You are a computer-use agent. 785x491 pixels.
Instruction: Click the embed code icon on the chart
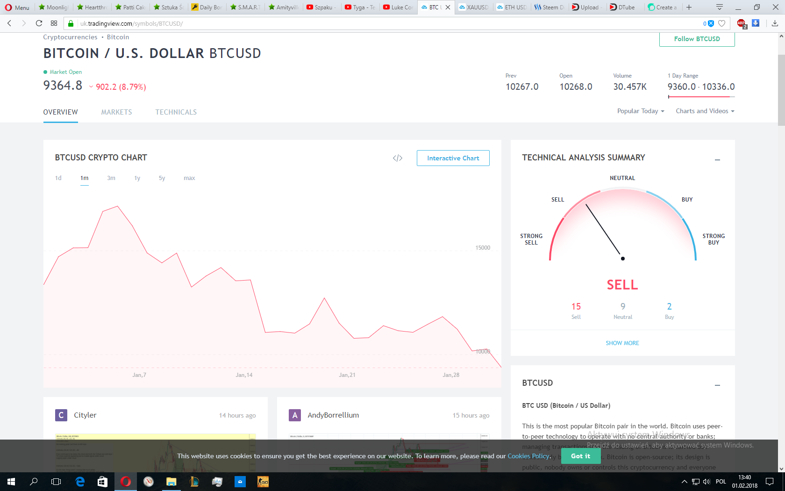click(x=398, y=158)
